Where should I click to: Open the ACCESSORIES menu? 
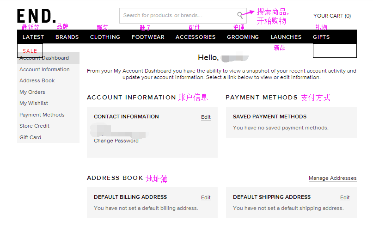click(196, 37)
